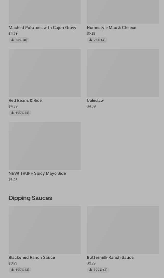
Task: Click the Dipping Sauces section heading
Action: tap(30, 198)
